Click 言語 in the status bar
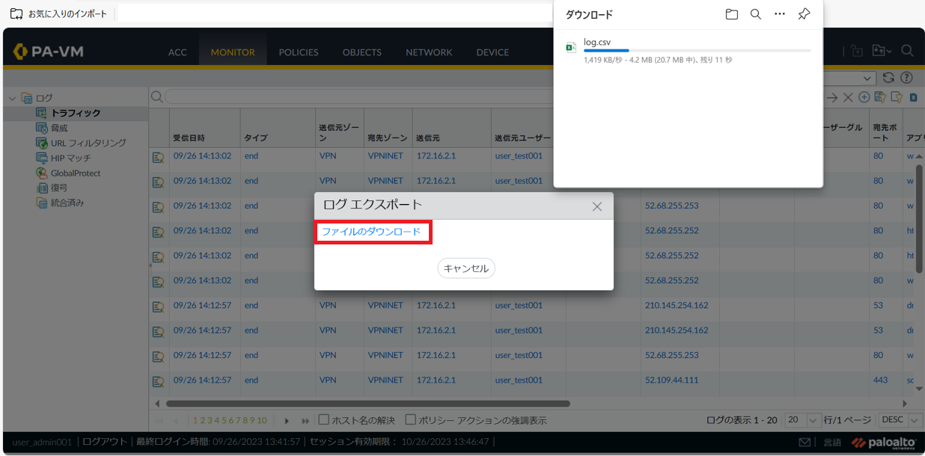Image resolution: width=925 pixels, height=456 pixels. 832,443
